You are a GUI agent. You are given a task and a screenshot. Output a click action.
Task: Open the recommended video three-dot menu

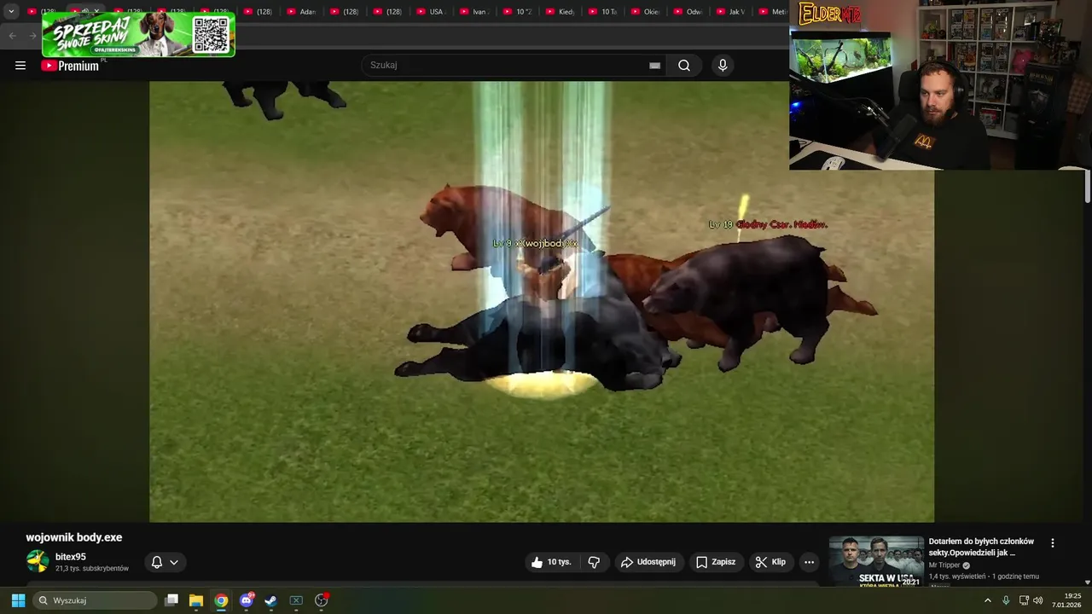(x=1052, y=543)
